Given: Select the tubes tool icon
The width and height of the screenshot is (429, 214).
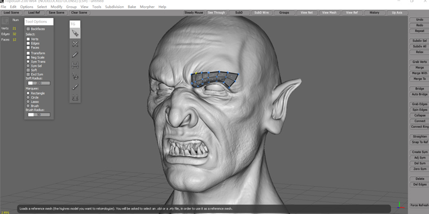Looking at the screenshot, I should coord(75,76).
